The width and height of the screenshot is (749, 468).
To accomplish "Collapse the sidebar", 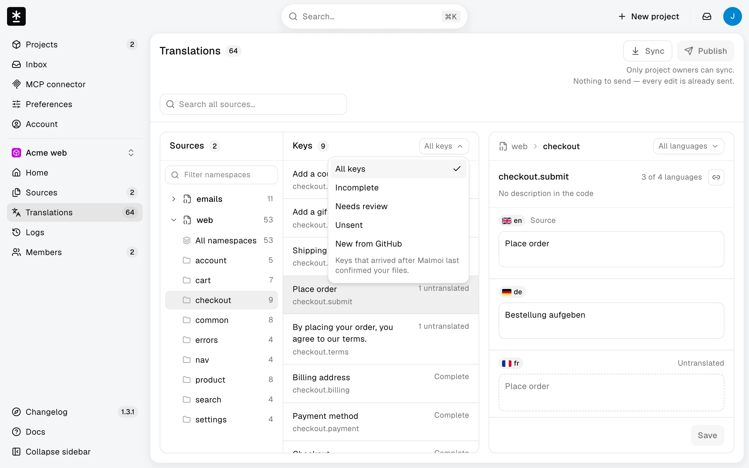I will pos(75,452).
